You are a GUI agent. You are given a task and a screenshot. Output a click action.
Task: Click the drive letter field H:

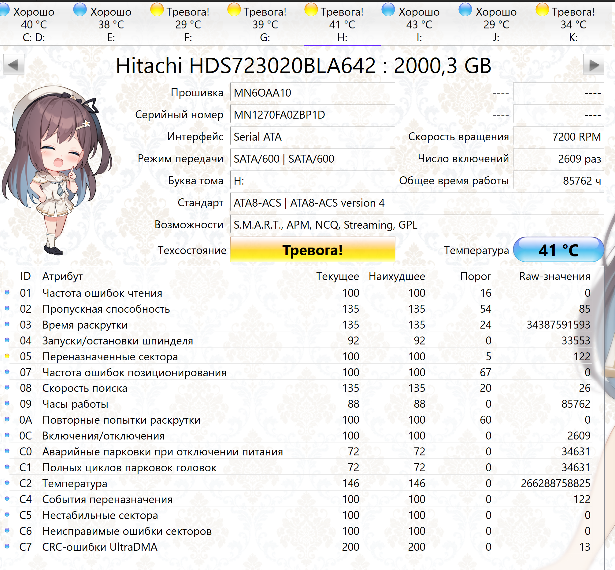click(x=313, y=180)
